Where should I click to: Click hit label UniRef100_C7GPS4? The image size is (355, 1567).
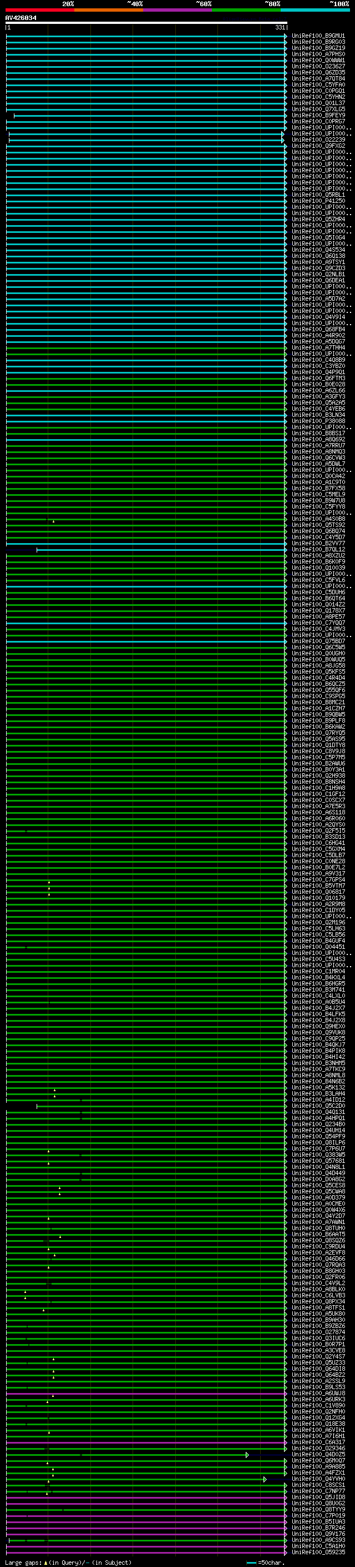318,879
